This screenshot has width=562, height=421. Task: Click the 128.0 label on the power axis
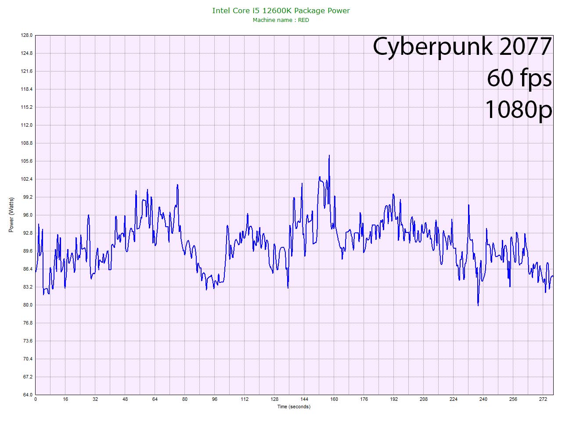point(27,35)
